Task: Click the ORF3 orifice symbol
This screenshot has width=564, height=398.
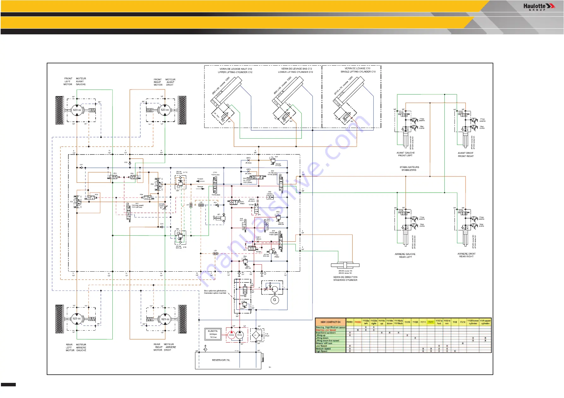Action: [x=248, y=160]
